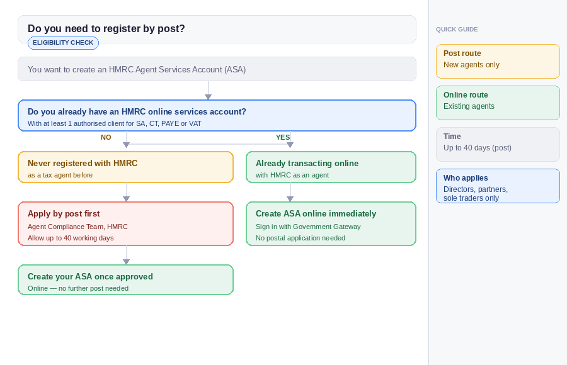The image size is (567, 365).
Task: Open the "Do you already have an HMRC online services account?" node
Action: (x=217, y=115)
